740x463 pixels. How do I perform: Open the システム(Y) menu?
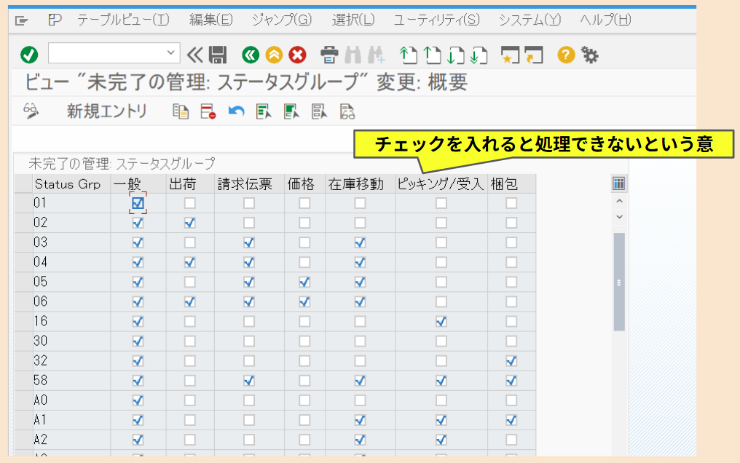point(530,20)
